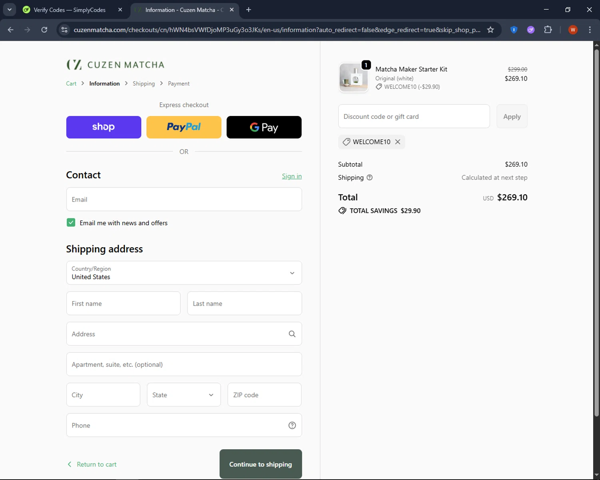
Task: Focus the Last name field
Action: pos(244,303)
